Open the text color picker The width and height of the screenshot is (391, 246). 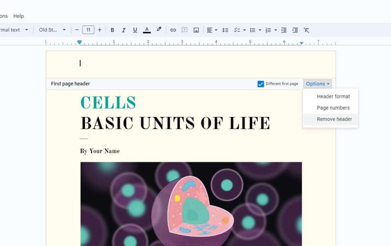tap(147, 30)
